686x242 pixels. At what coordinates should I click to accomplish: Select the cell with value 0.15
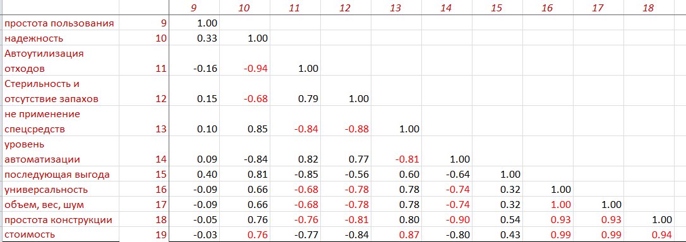(x=195, y=91)
